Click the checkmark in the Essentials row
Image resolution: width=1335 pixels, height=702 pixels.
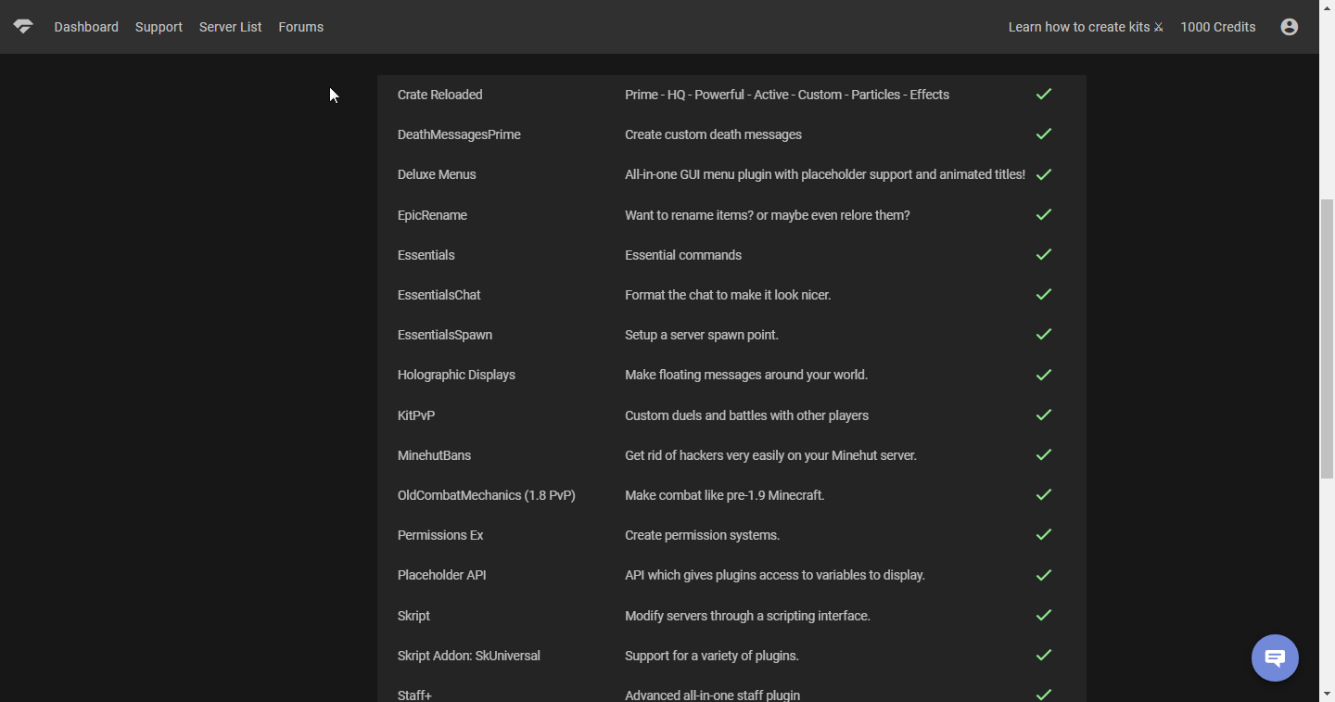(x=1044, y=255)
